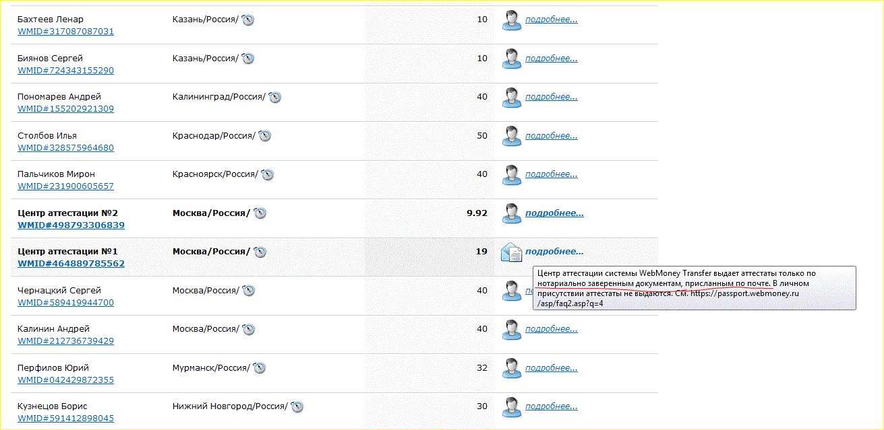Image resolution: width=884 pixels, height=430 pixels.
Task: Open WMID#212736739429 link
Action: point(65,341)
